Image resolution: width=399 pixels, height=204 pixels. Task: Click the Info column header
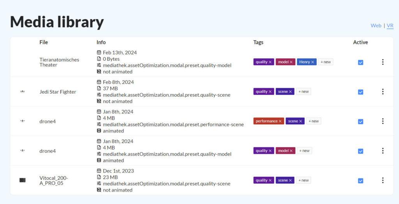(x=101, y=42)
